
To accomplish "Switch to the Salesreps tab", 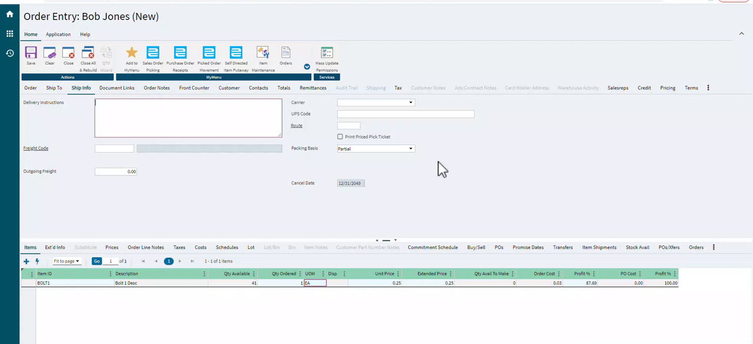I will pyautogui.click(x=618, y=88).
